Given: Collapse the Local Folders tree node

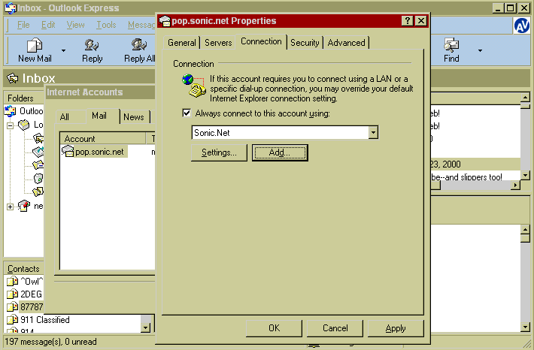Looking at the screenshot, I should point(11,125).
